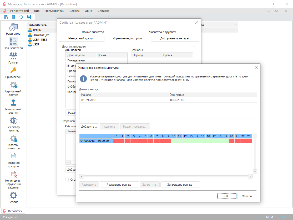Image resolution: width=293 pixels, height=220 pixels.
Task: Open the Сервис menu
Action: 74,11
